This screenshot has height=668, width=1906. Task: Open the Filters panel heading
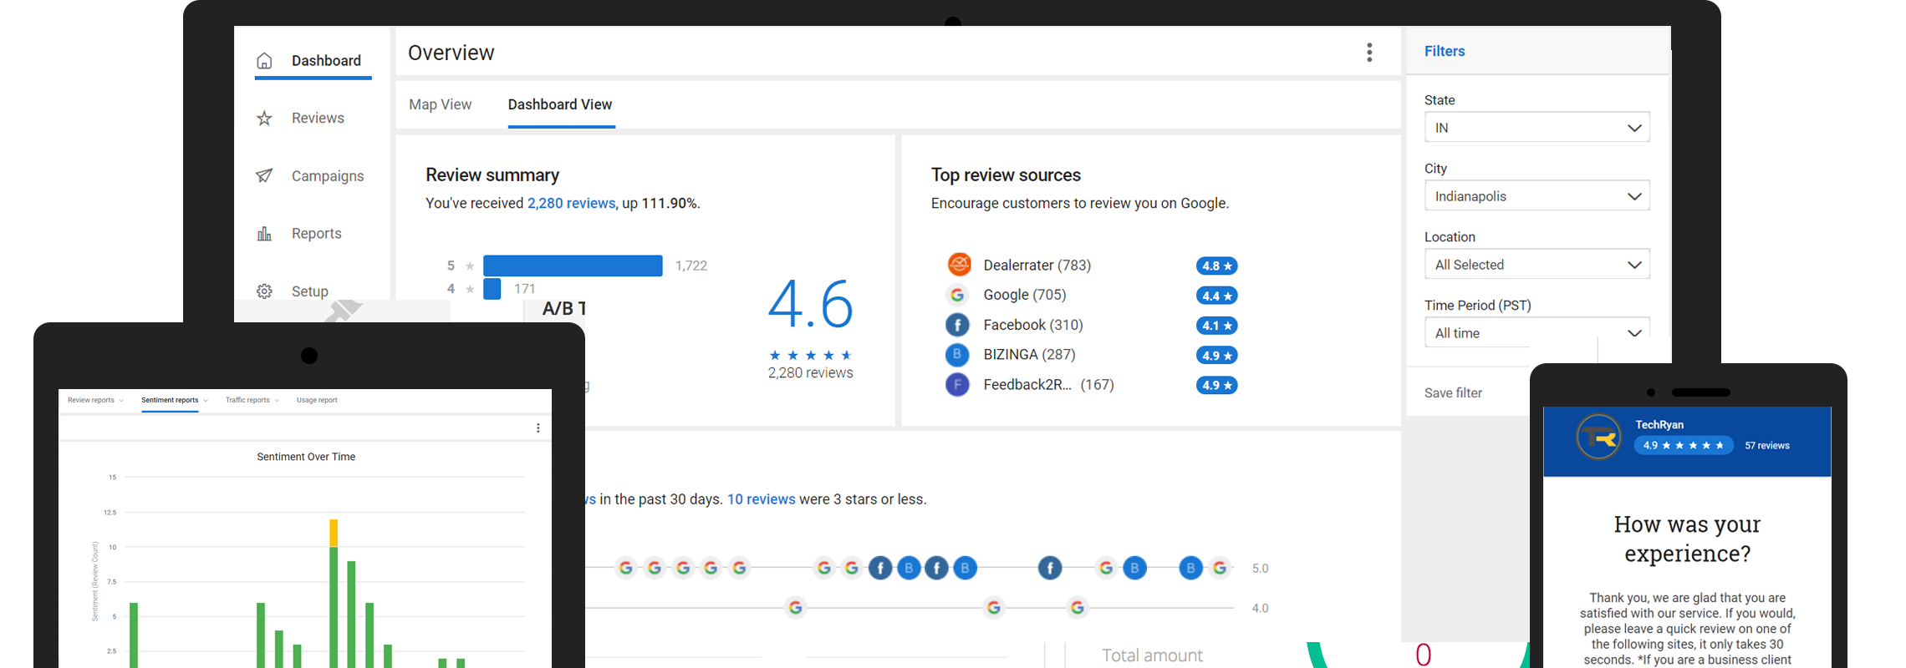1445,51
